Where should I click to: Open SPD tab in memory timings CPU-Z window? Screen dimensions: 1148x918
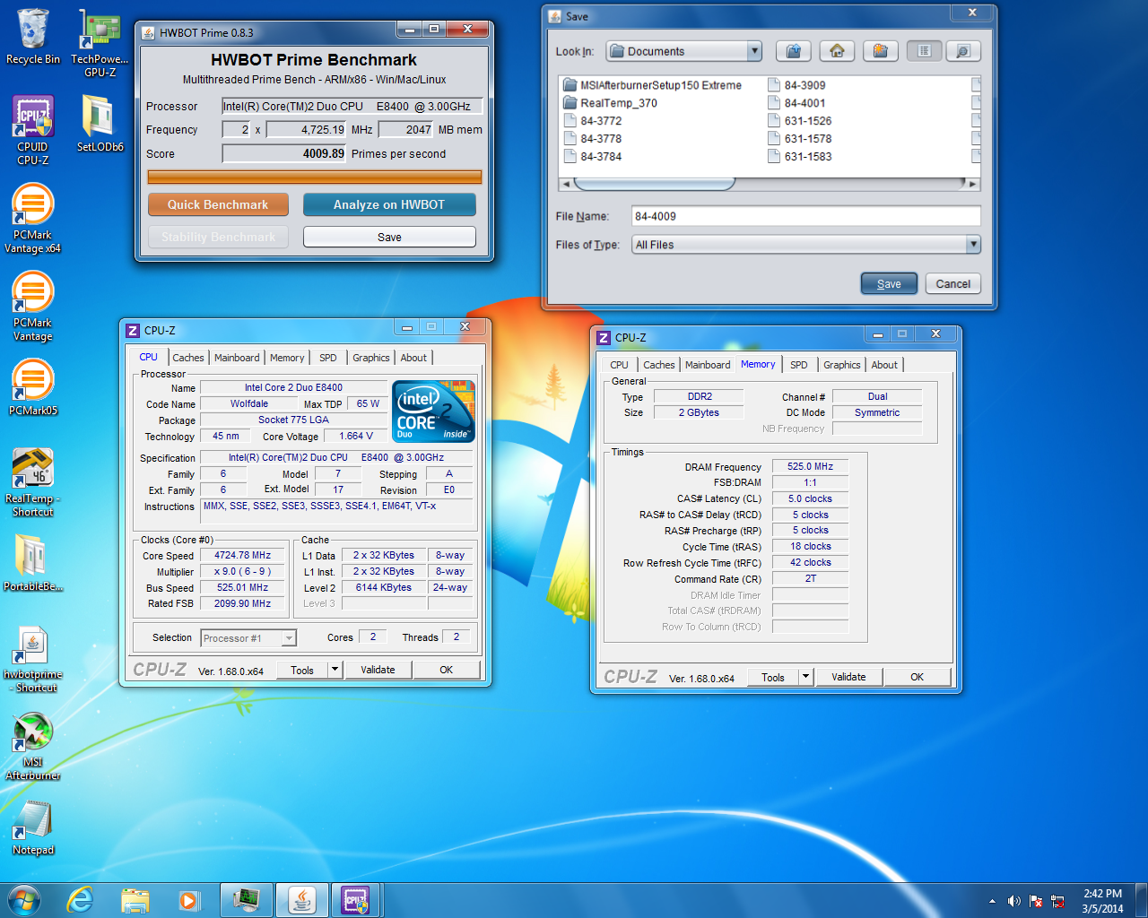point(799,365)
